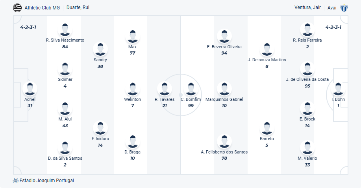Click the Athletic Club MG crest icon
361x188 pixels.
pos(17,7)
